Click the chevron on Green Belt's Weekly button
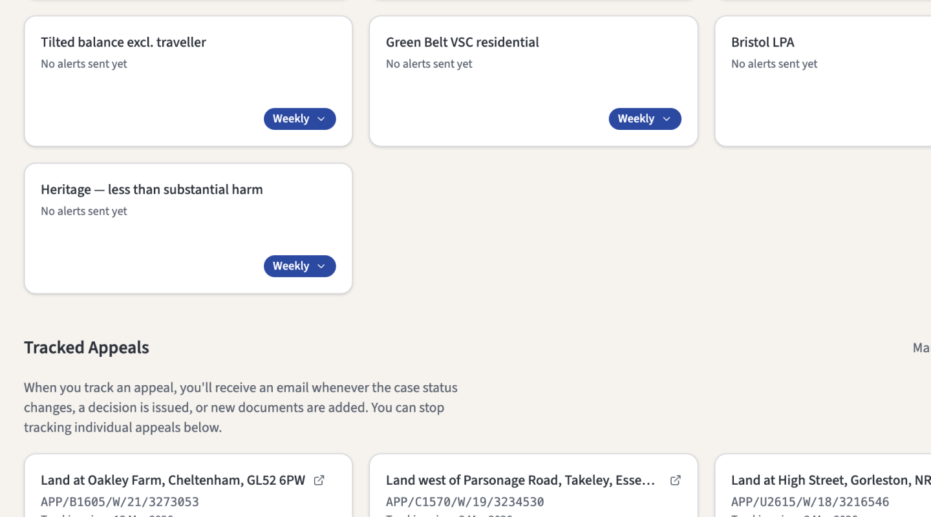931x517 pixels. [667, 119]
